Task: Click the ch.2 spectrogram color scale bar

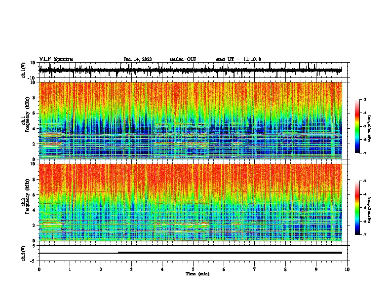Action: pyautogui.click(x=357, y=208)
